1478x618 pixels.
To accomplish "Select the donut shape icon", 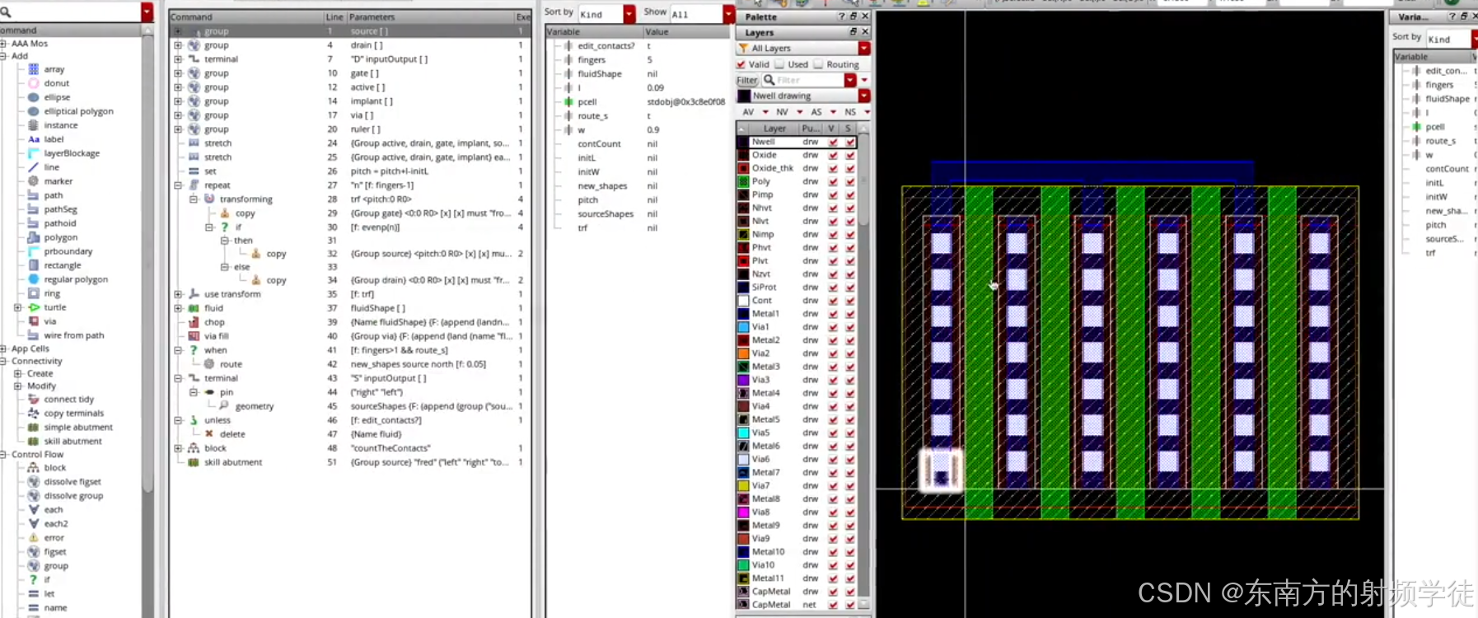I will point(34,83).
